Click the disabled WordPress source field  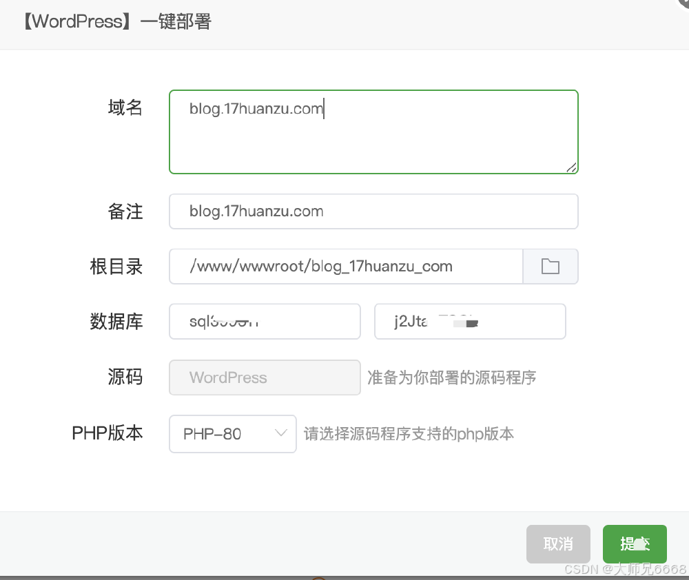pos(265,377)
